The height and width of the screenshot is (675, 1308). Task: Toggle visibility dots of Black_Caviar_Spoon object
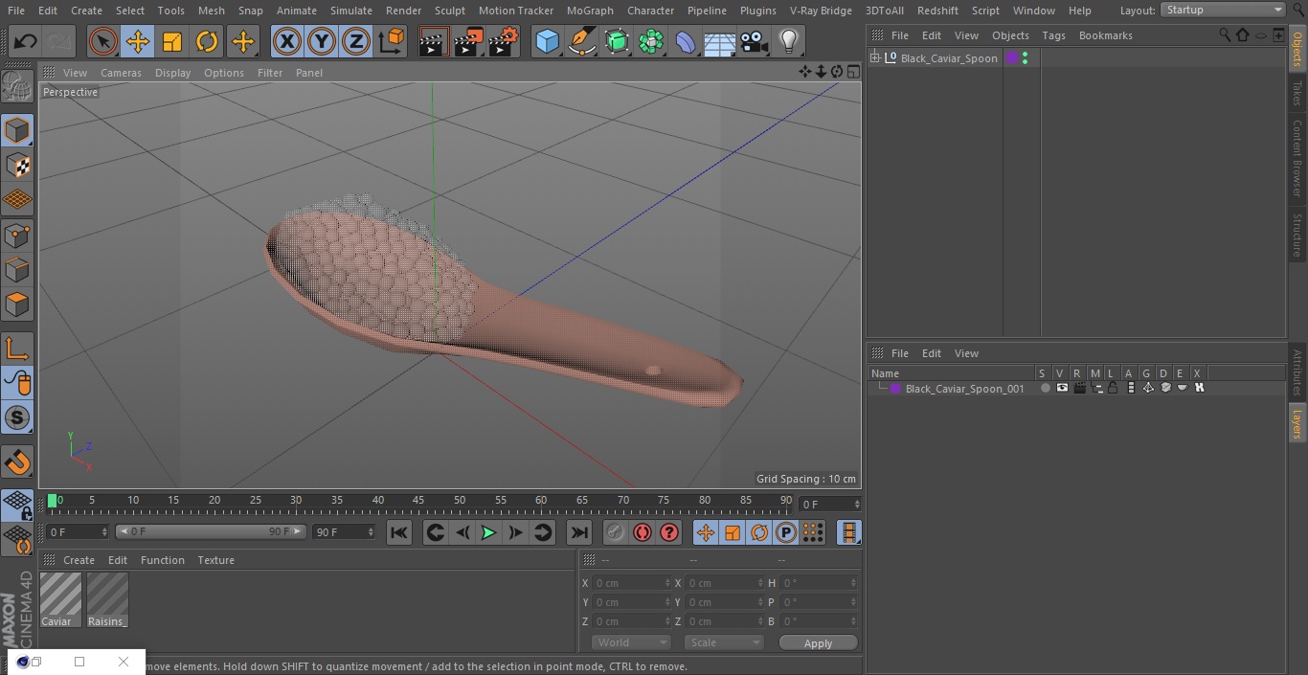point(1025,58)
